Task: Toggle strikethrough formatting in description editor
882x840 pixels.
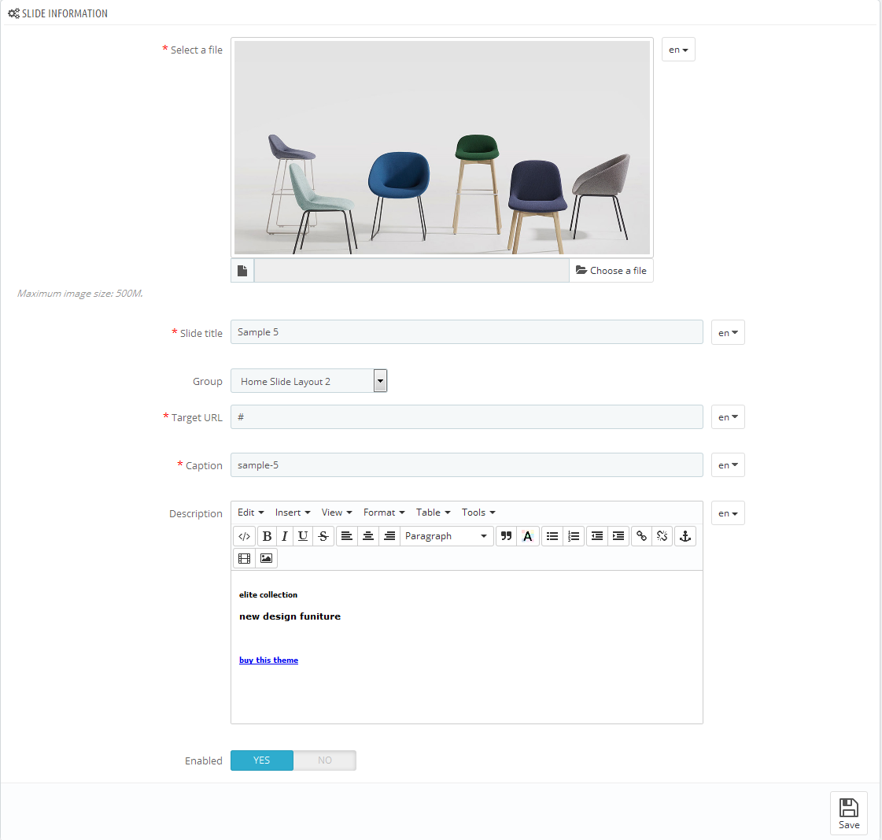Action: 323,536
